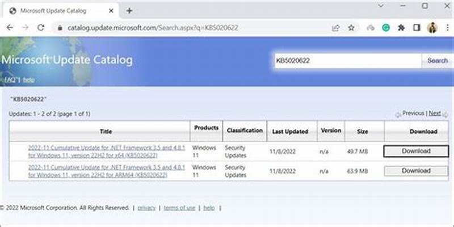
Task: Go back to the previous page
Action: (10, 27)
